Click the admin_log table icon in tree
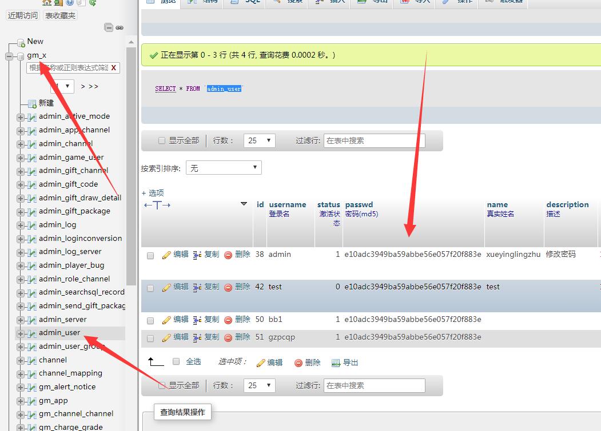The width and height of the screenshot is (601, 431). [32, 225]
